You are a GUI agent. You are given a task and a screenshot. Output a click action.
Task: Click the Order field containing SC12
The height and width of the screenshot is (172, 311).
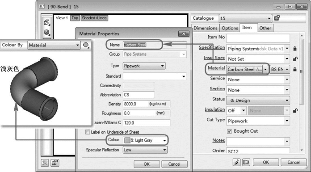tap(258, 151)
